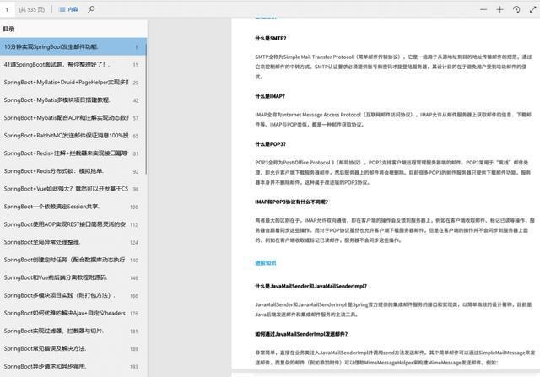540x377 pixels.
Task: Open 'SpringBoot常见错误及解决方法' entry
Action: click(73, 349)
